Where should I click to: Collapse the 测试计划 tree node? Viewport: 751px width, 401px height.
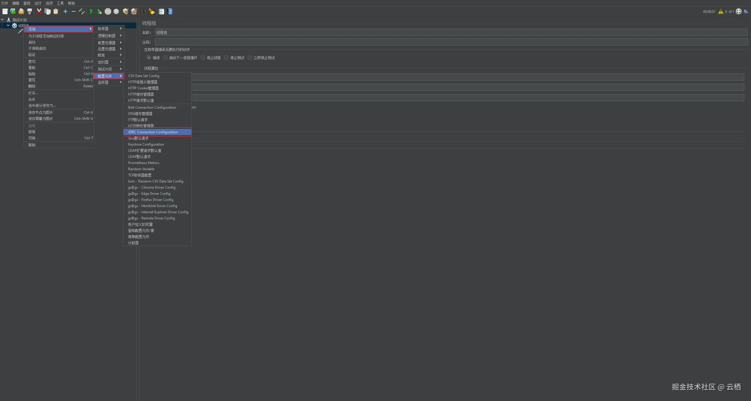pos(2,20)
